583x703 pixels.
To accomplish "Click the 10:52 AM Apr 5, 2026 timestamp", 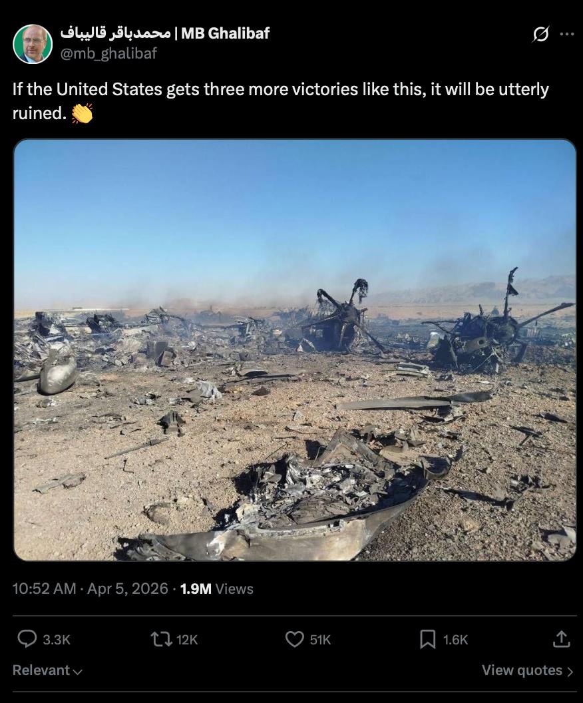I will pyautogui.click(x=91, y=588).
